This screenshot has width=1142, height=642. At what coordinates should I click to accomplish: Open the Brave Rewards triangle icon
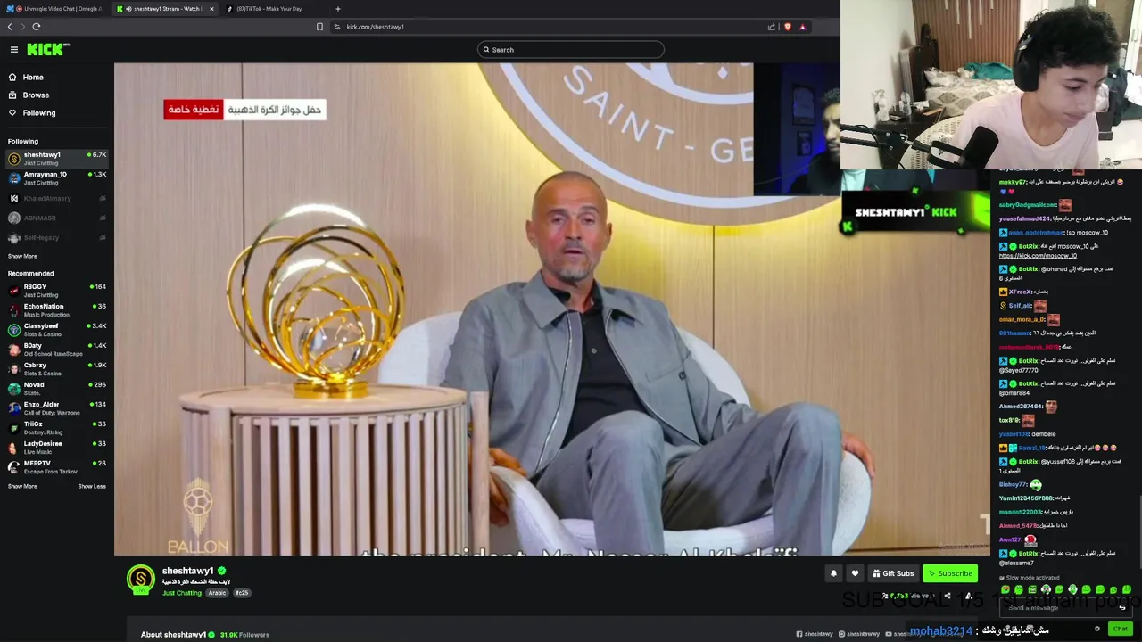[x=802, y=27]
